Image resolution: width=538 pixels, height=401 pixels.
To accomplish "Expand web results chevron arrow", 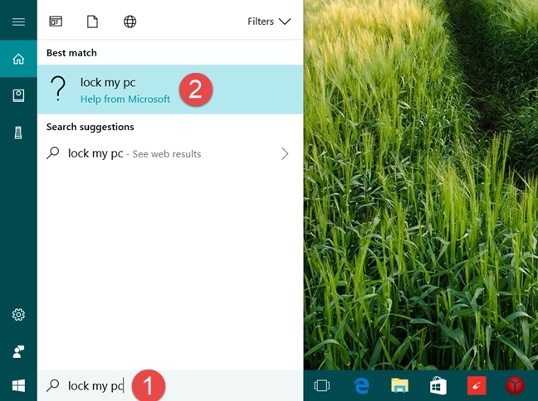I will pos(285,154).
